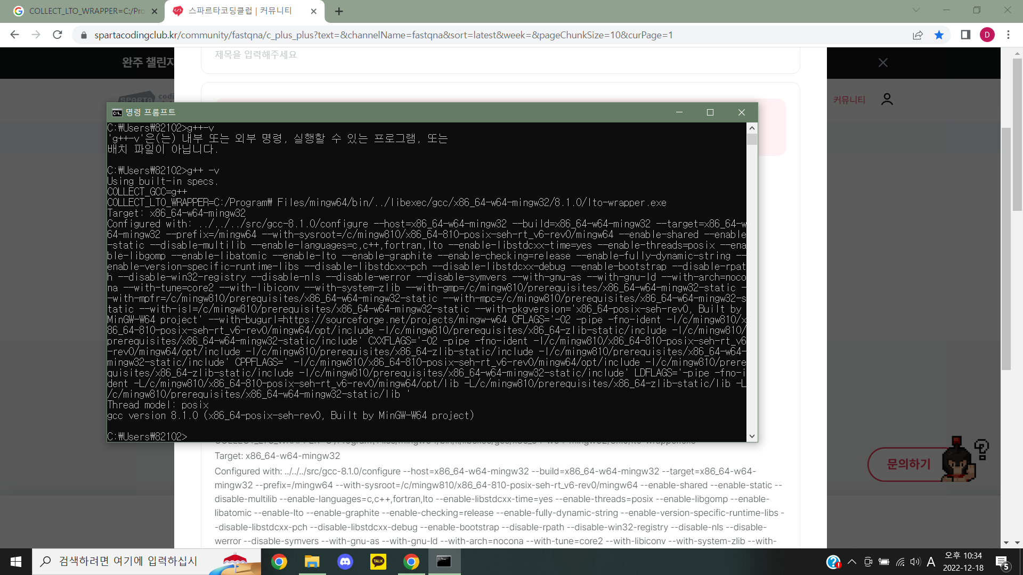Reload the current Chrome page

[x=58, y=35]
